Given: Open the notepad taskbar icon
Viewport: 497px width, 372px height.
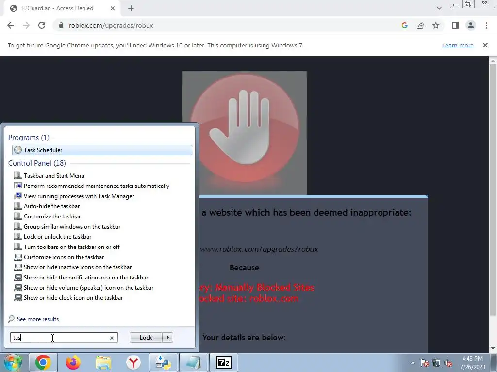Looking at the screenshot, I should pos(193,362).
